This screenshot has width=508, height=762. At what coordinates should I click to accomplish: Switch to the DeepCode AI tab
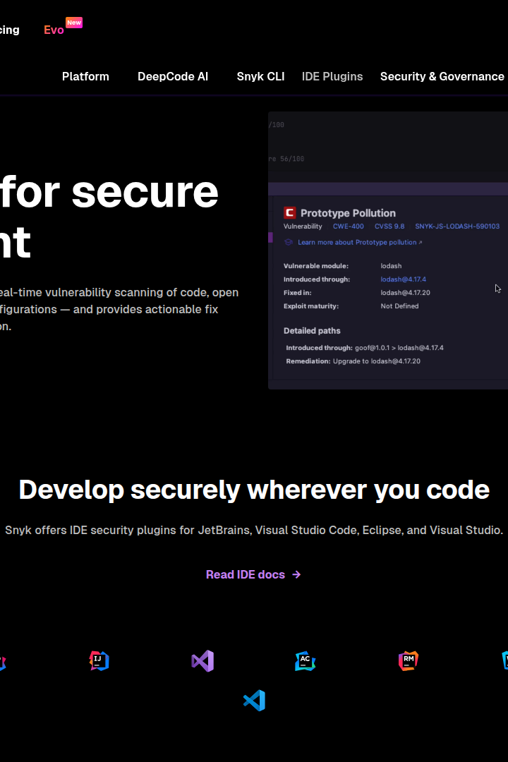pos(173,76)
